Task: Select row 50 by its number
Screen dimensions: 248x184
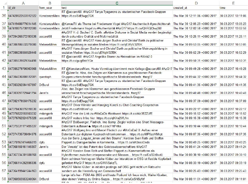Action: click(3, 118)
